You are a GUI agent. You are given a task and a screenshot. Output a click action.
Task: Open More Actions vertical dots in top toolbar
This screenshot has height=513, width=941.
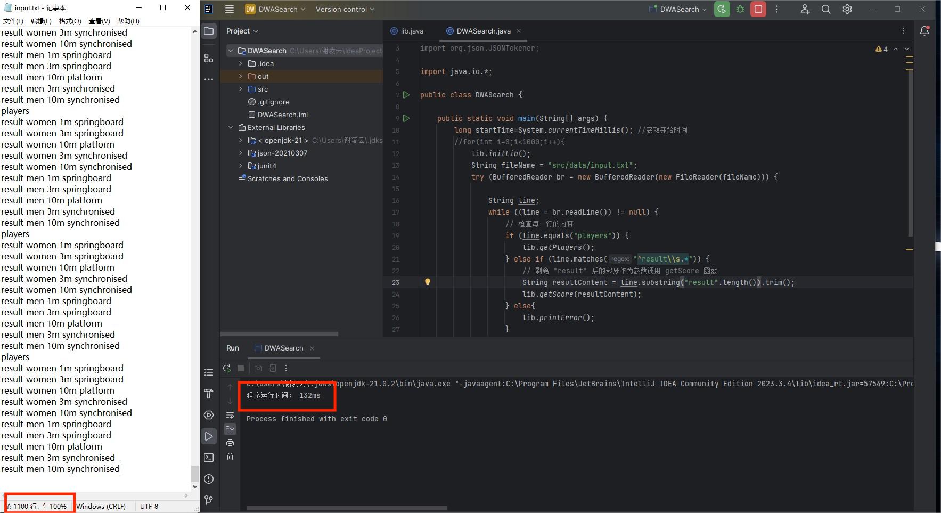click(x=776, y=9)
